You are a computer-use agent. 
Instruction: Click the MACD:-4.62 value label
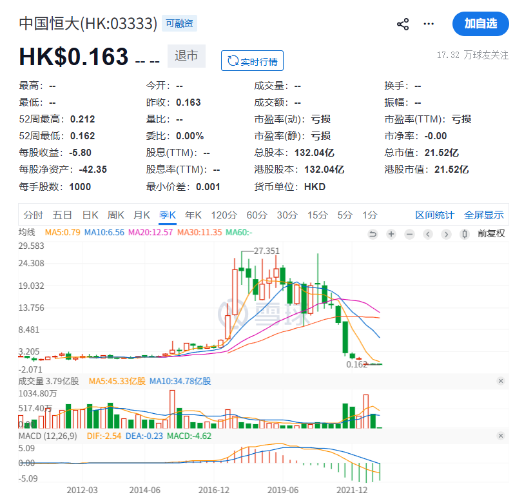pos(189,436)
